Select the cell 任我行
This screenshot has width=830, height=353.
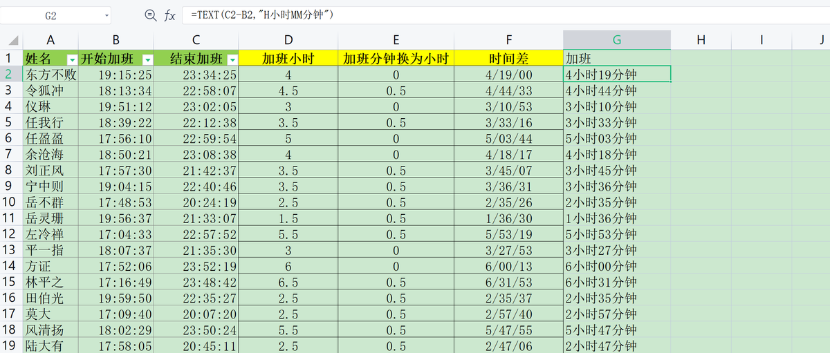coord(50,122)
